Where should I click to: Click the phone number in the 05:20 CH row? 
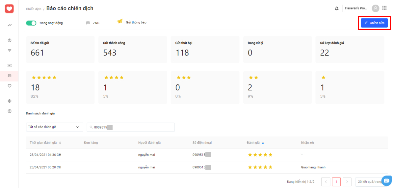point(202,167)
